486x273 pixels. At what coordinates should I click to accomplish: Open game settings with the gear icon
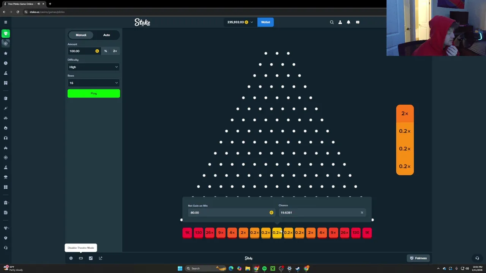click(x=71, y=258)
